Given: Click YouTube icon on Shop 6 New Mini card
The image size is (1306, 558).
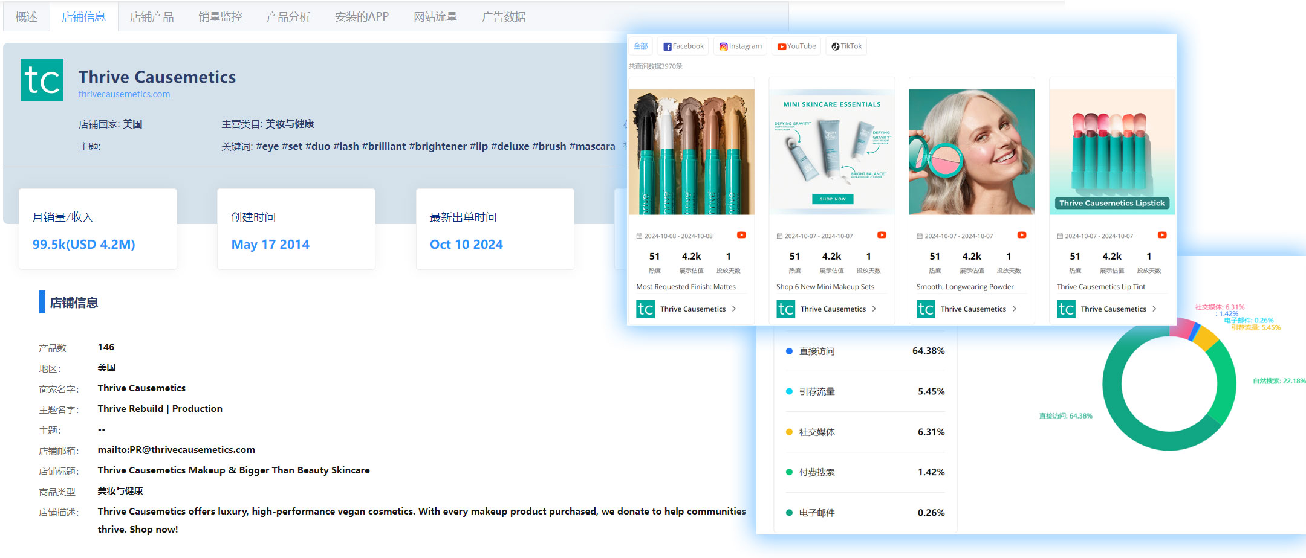Looking at the screenshot, I should 882,235.
